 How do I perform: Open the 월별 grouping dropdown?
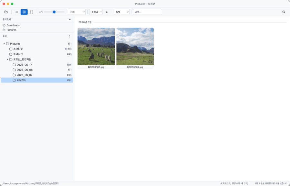click(121, 12)
